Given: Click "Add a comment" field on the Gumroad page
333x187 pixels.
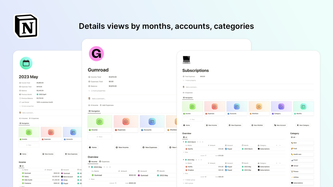Looking at the screenshot, I should [x=99, y=99].
